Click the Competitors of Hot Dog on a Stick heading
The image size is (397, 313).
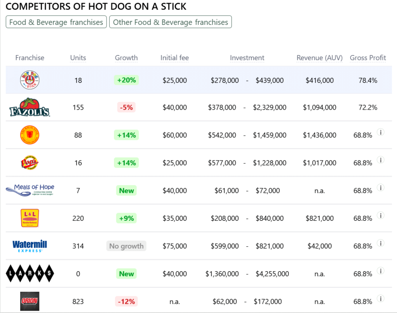(x=96, y=6)
